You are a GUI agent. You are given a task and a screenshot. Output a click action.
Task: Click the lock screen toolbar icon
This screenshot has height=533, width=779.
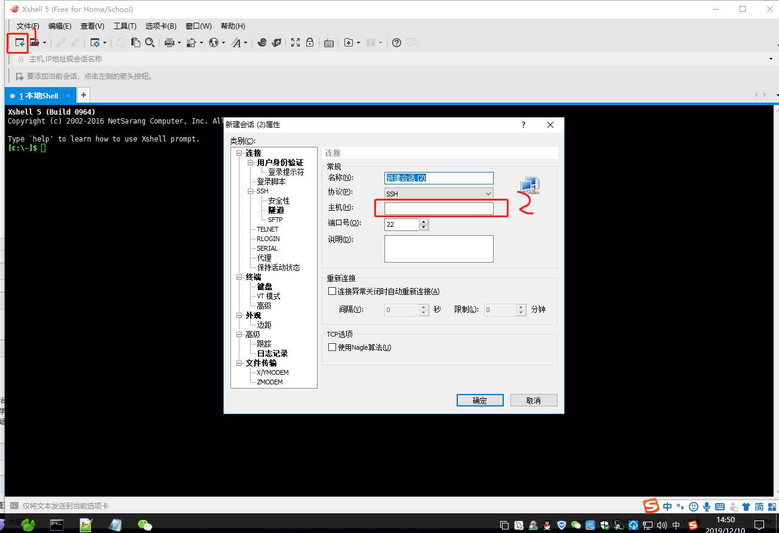tap(310, 42)
